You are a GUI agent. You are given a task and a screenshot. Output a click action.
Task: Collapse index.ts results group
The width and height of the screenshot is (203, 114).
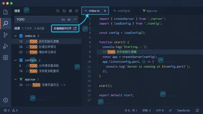pos(16,36)
